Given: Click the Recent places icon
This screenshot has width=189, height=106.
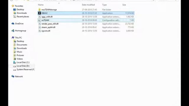Looking at the screenshot, I should point(14,16).
